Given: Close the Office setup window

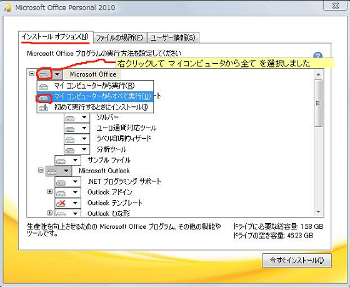Looking at the screenshot, I should pyautogui.click(x=335, y=6).
